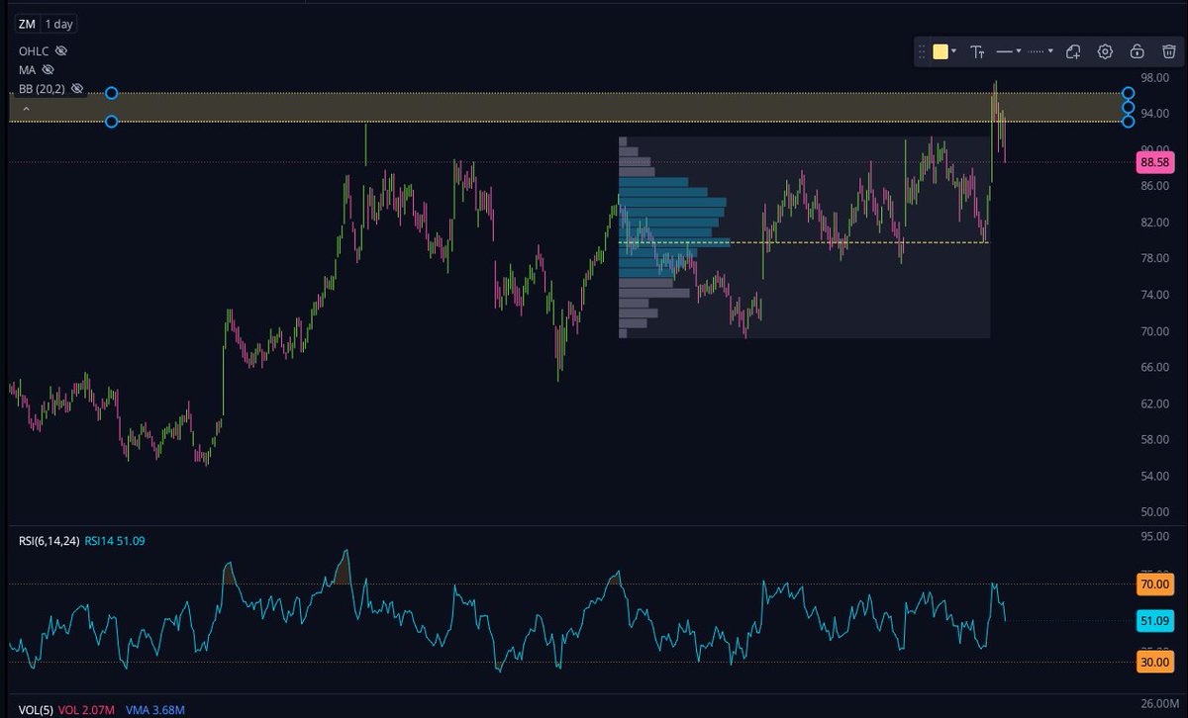Click the pink 88.58 price label
The height and width of the screenshot is (718, 1188).
pos(1156,160)
